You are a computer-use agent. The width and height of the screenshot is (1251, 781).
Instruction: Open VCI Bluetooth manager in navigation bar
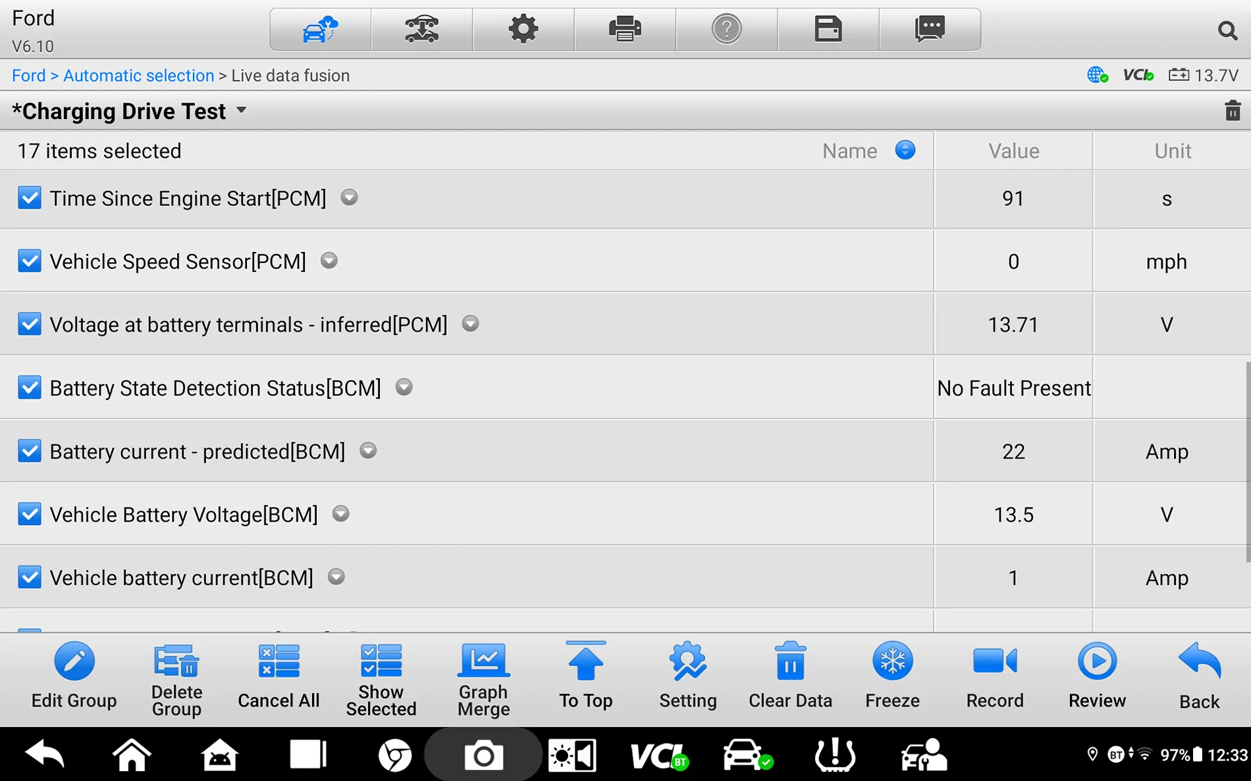(659, 756)
